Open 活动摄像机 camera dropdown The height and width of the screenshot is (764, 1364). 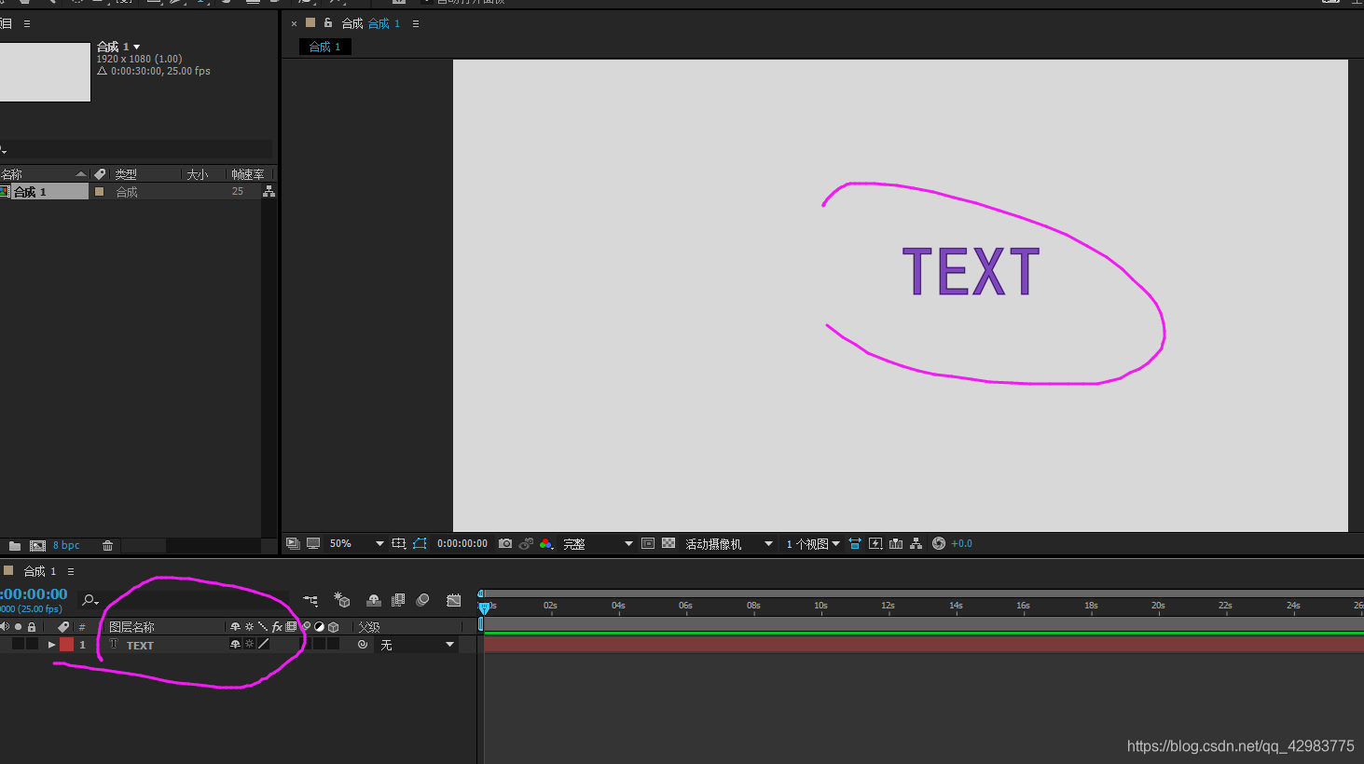click(x=729, y=543)
